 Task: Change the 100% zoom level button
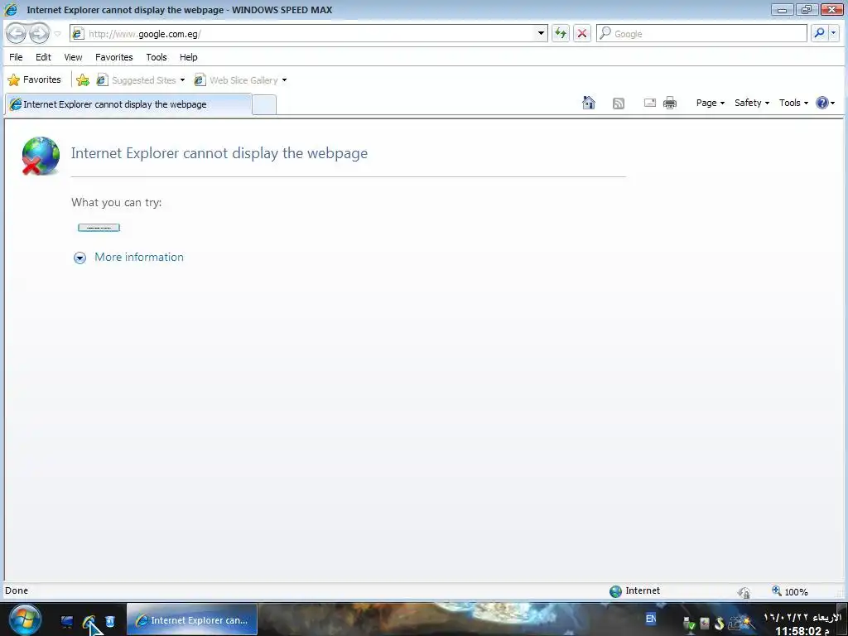point(790,591)
